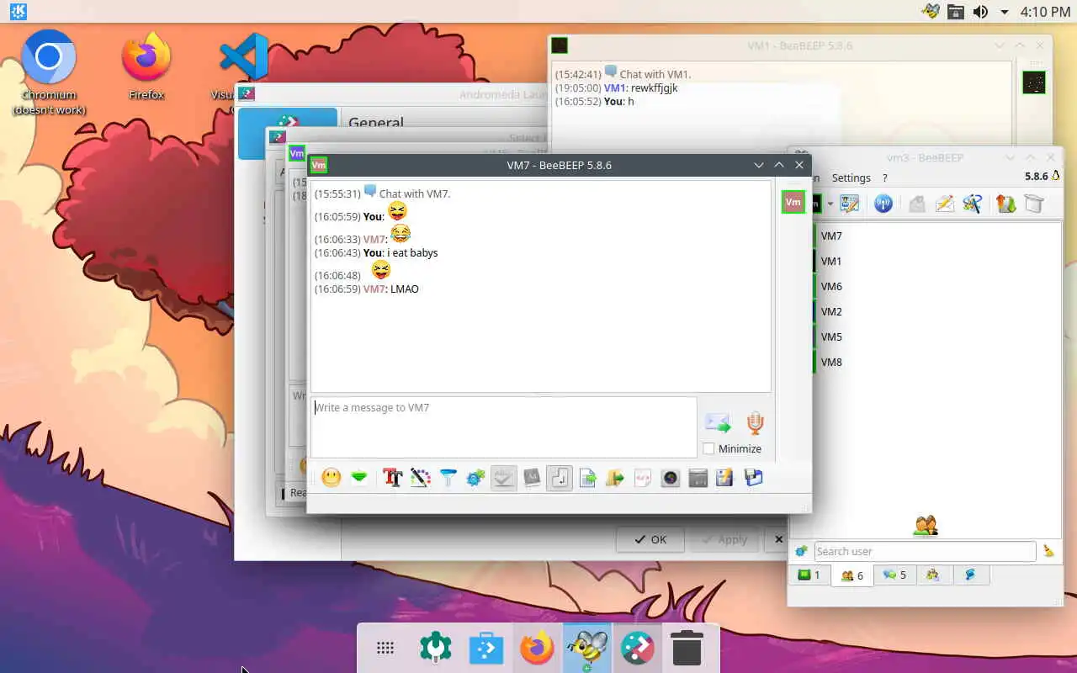The image size is (1077, 673).
Task: Open the Settings menu in vm3 BeeBEEP window
Action: pos(851,178)
